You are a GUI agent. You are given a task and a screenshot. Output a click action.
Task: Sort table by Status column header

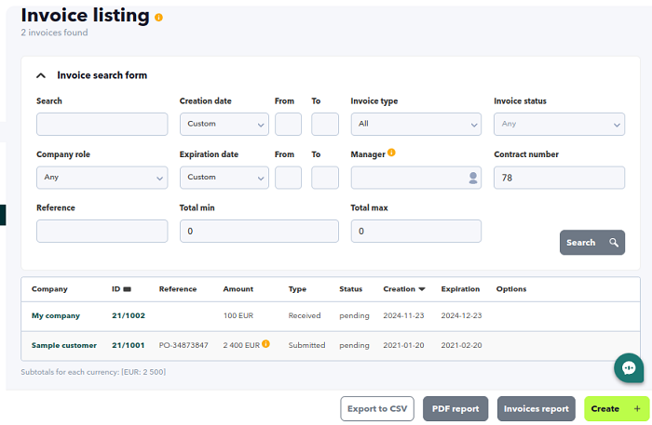coord(350,289)
